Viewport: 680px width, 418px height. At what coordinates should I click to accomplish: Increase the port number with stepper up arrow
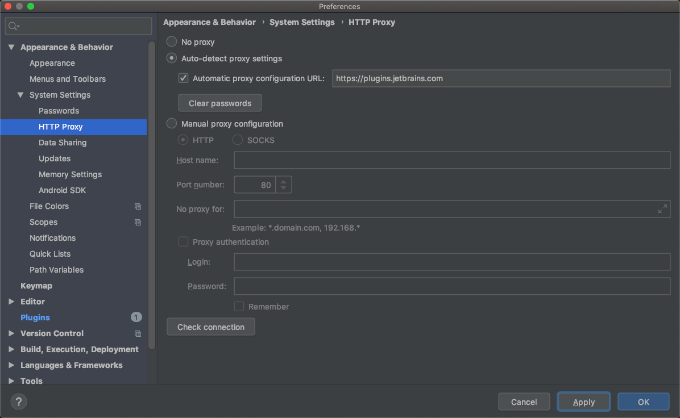click(284, 181)
